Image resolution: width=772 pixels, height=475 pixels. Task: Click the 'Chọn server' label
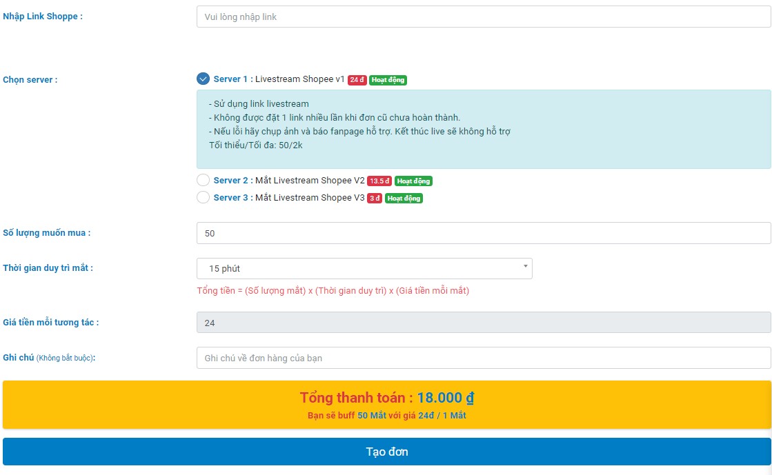[x=30, y=80]
